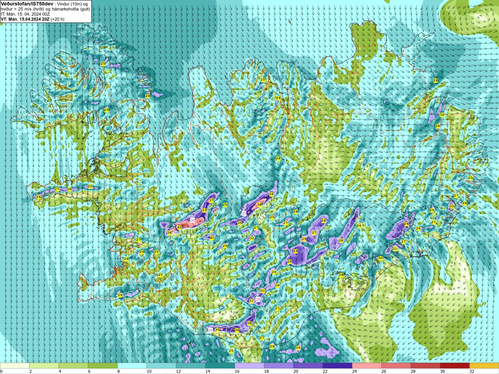Click the 'Veðurstofan/IS750dev' title text
The image size is (499, 374).
[x=27, y=4]
